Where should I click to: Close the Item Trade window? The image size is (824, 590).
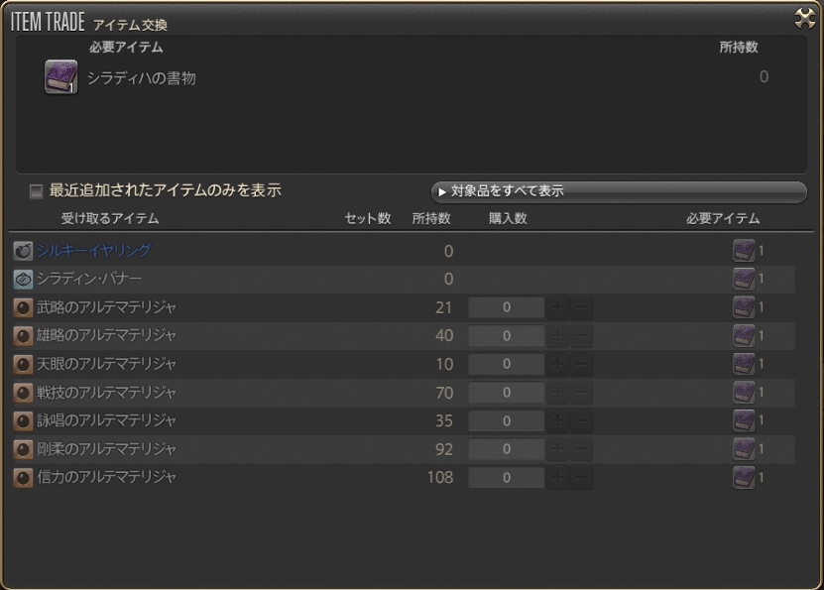(x=804, y=18)
